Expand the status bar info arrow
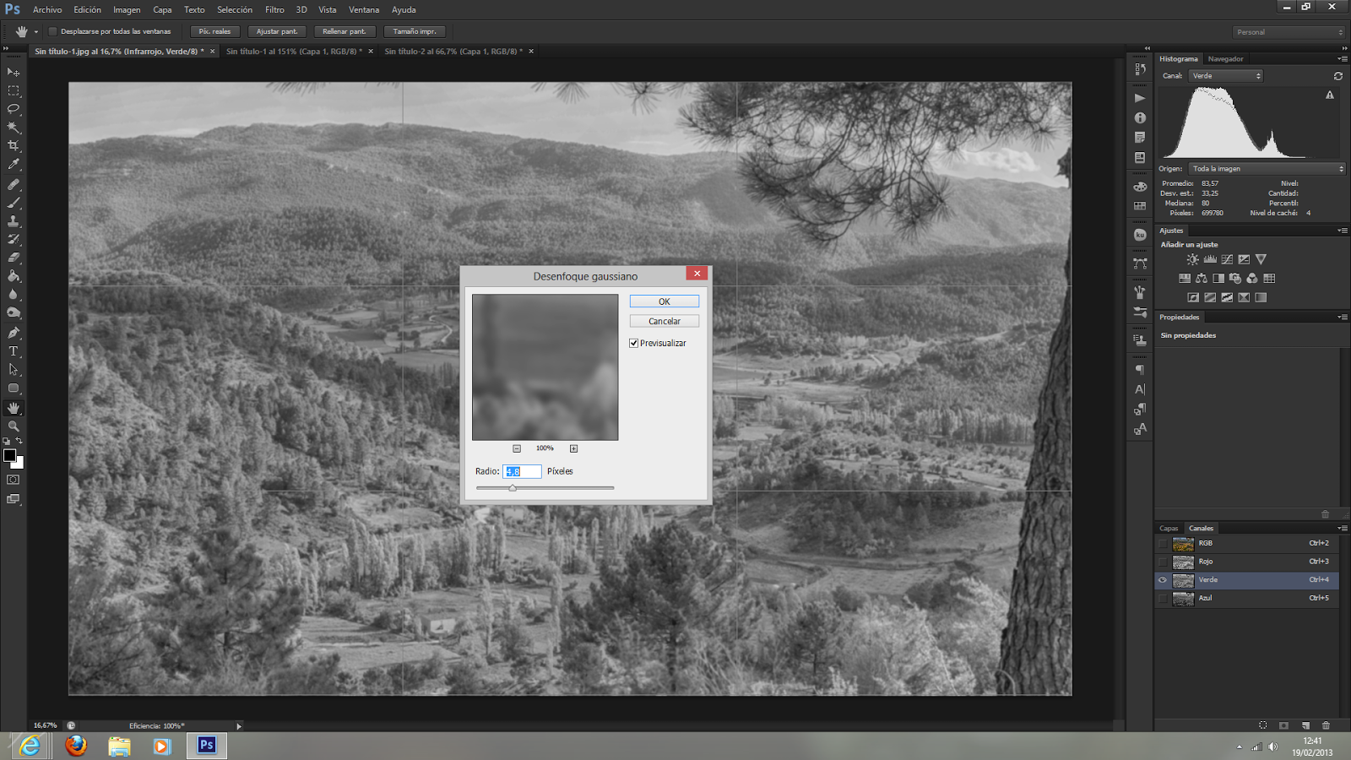This screenshot has height=760, width=1351. pyautogui.click(x=239, y=726)
